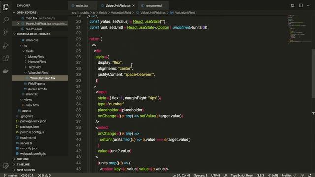The height and width of the screenshot is (177, 315).
Task: Click the TypeScript version 3.8.3
Action: (260, 175)
